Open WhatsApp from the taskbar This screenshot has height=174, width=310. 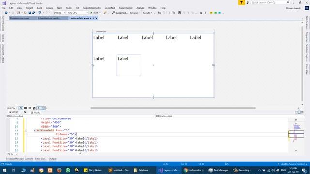(x=68, y=170)
